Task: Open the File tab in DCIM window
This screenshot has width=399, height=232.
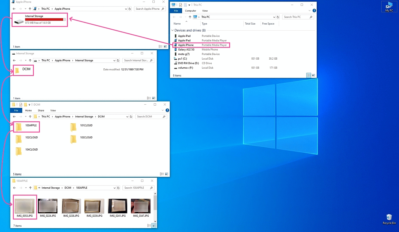Action: (x=16, y=110)
